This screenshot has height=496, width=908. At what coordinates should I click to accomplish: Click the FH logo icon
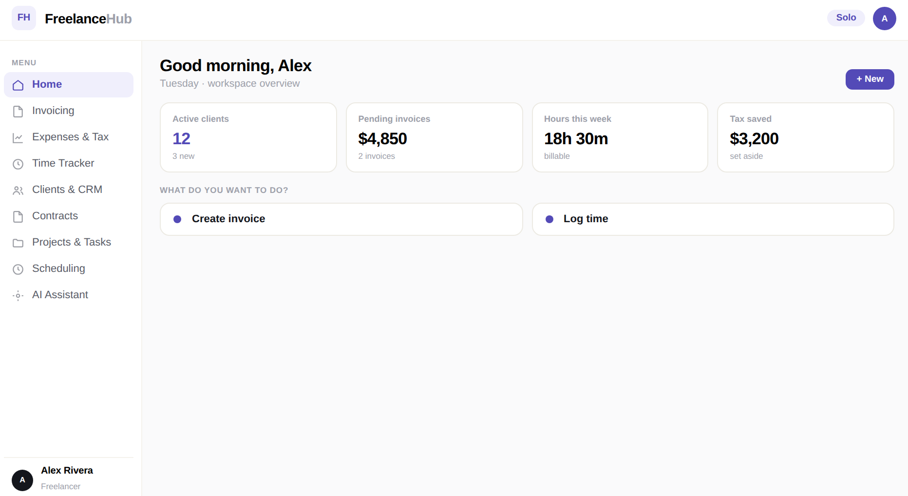[24, 18]
